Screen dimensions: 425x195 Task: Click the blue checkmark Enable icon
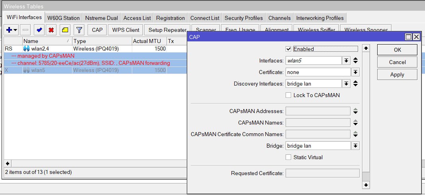coord(39,30)
